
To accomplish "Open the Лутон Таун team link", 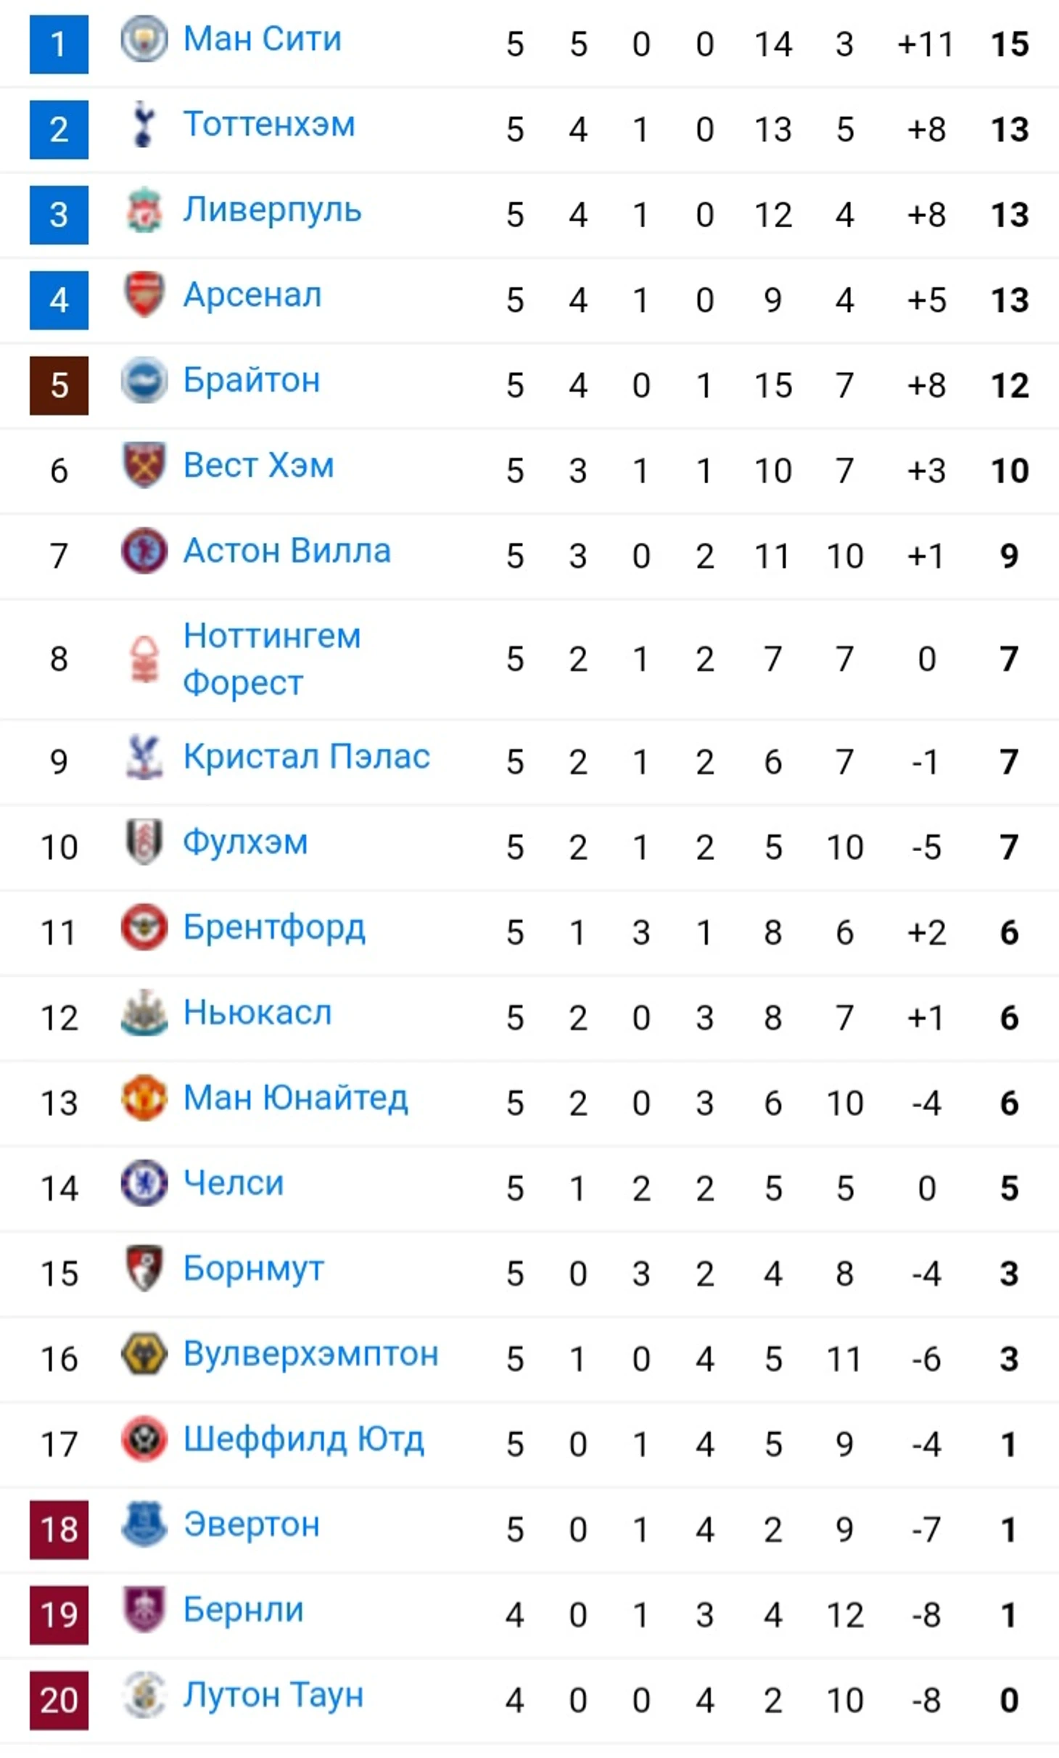I will (273, 1695).
